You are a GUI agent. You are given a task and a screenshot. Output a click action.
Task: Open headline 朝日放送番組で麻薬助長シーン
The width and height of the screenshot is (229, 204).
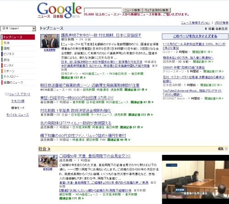[90, 85]
